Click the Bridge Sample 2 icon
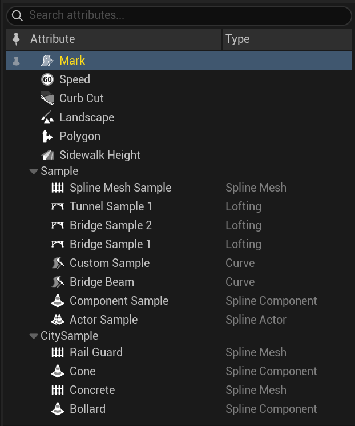The image size is (355, 426). (58, 225)
